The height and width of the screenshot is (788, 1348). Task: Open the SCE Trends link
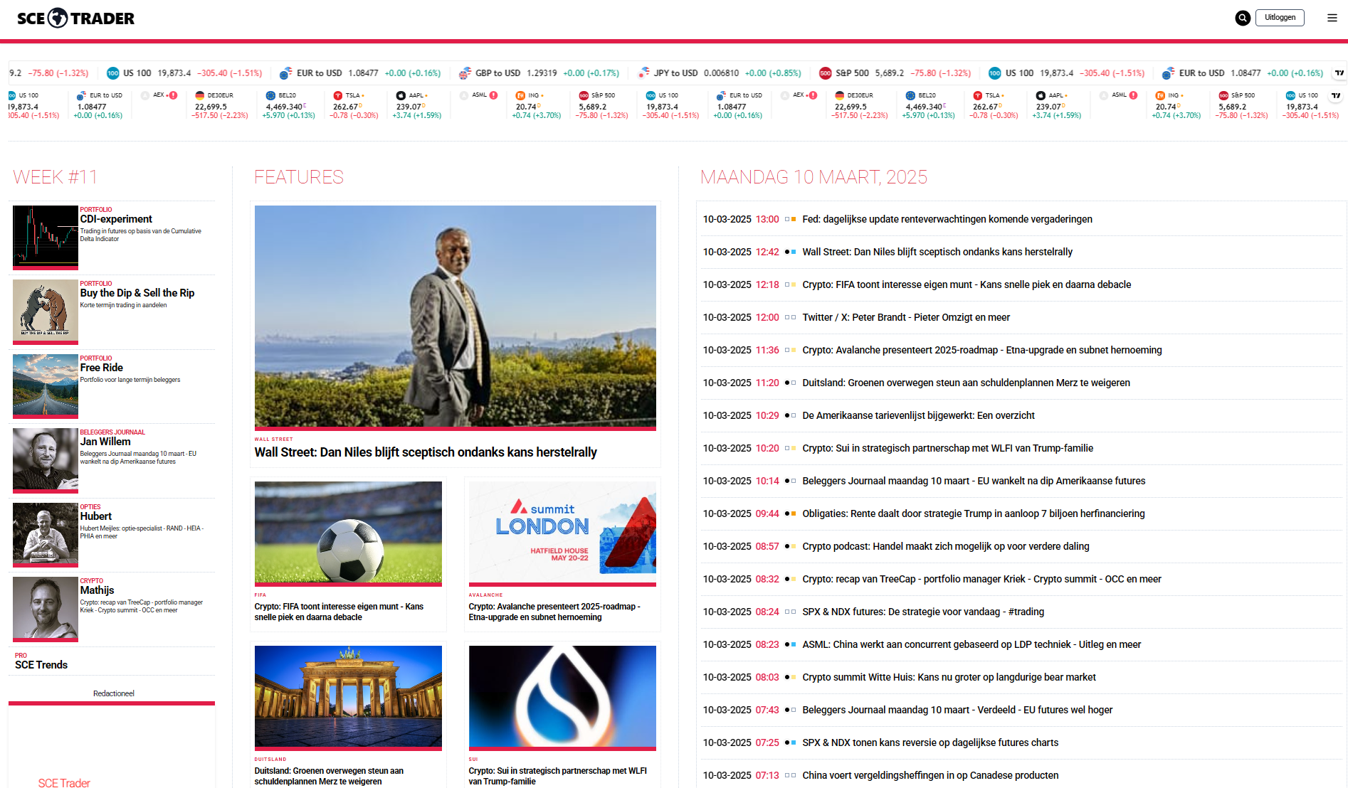tap(41, 665)
